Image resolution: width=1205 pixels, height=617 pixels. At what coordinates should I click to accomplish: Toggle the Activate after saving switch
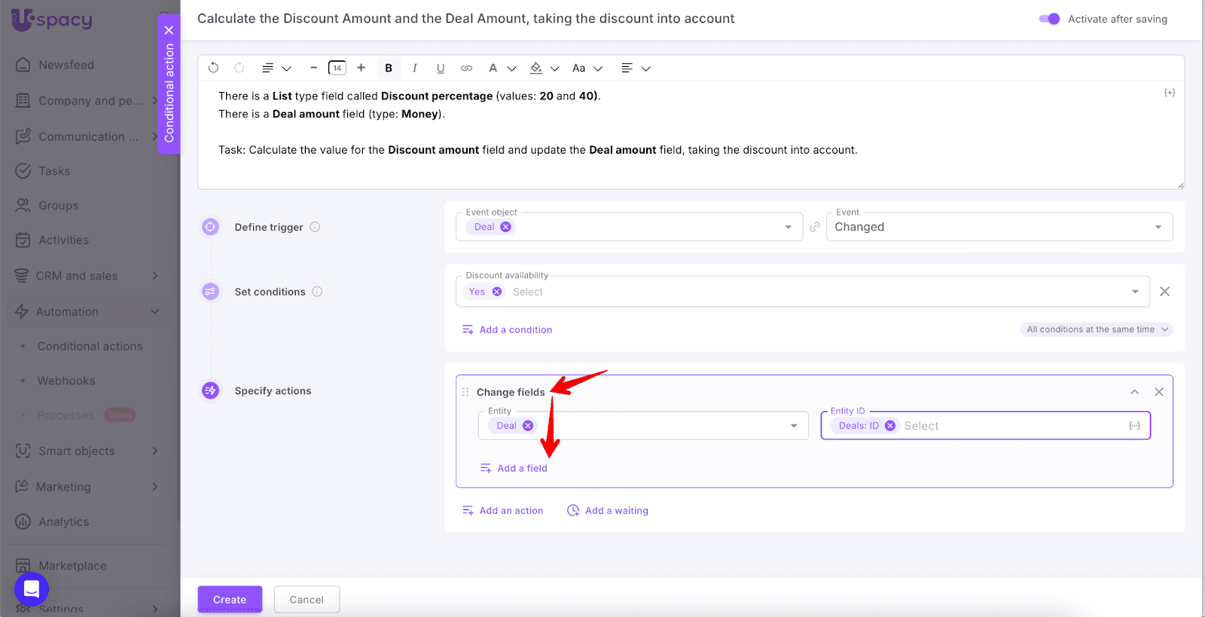1049,19
